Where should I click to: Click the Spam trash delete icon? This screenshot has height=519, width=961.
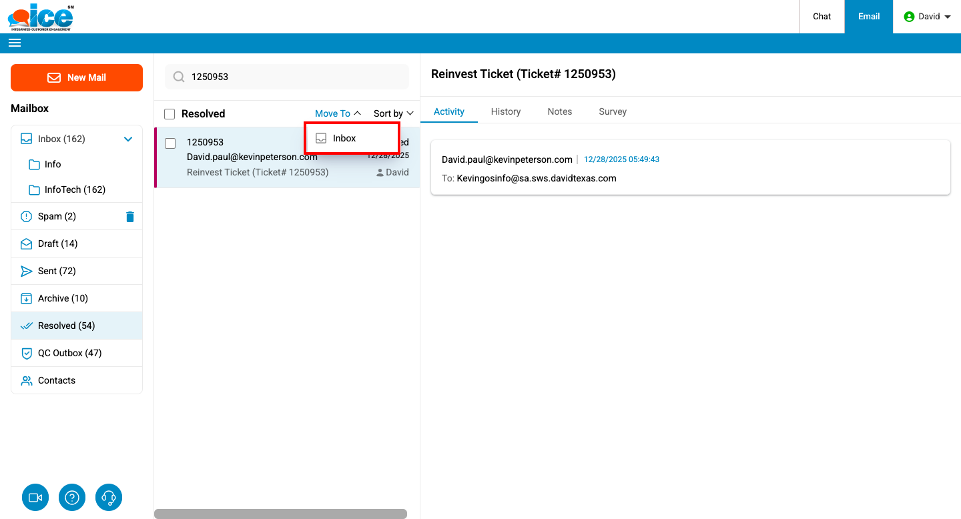pos(130,216)
